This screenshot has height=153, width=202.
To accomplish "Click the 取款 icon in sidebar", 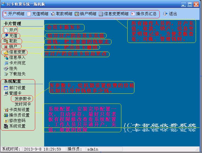I will (6, 41).
